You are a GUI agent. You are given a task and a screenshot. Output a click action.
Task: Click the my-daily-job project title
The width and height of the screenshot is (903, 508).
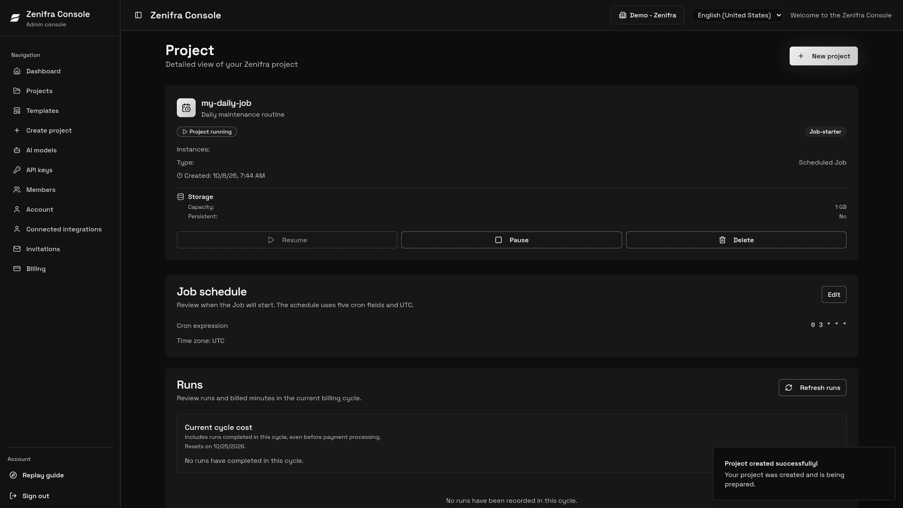point(226,103)
